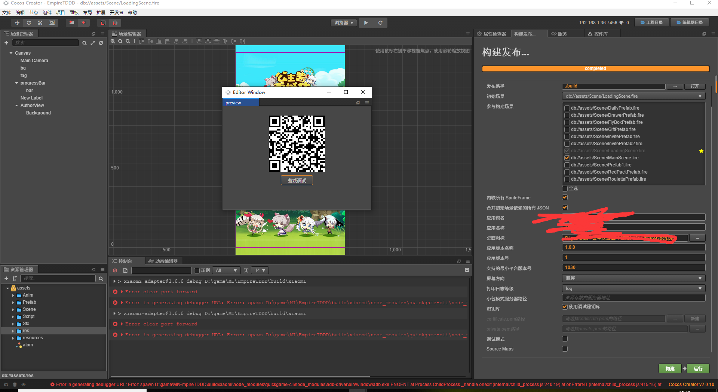Click the preview play button

(x=366, y=23)
